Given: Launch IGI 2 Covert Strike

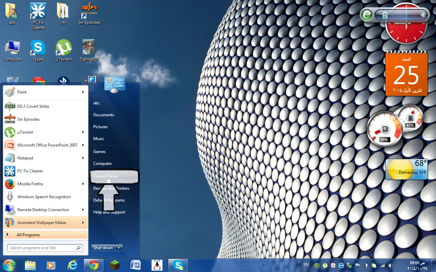Looking at the screenshot, I should click(x=46, y=106).
